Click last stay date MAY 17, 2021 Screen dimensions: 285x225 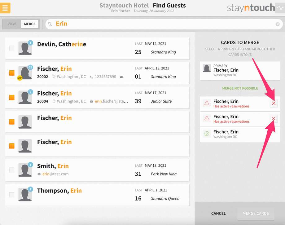[156, 93]
